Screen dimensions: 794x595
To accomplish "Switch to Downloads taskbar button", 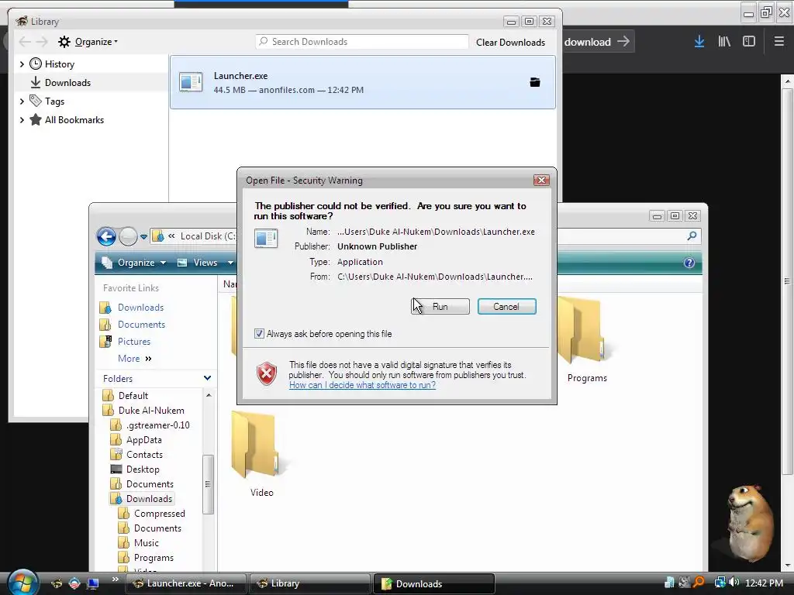I will click(x=433, y=583).
